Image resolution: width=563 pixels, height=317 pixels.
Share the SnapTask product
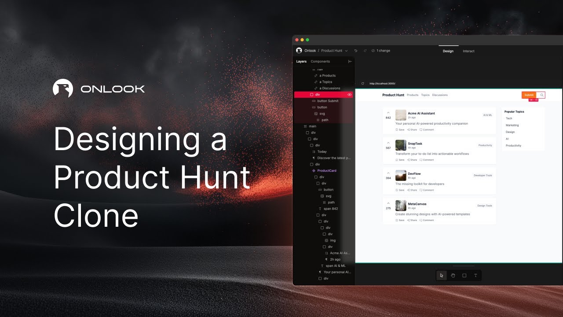click(412, 160)
